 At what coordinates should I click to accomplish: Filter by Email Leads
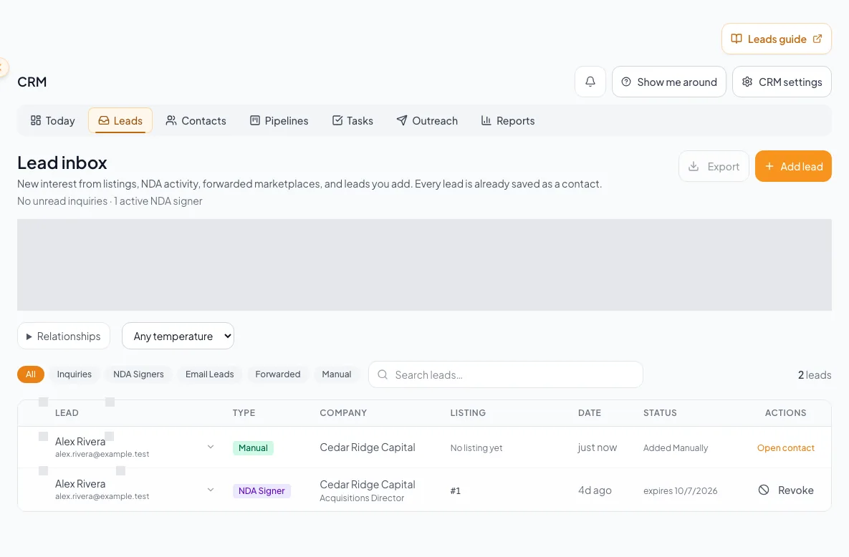click(209, 374)
